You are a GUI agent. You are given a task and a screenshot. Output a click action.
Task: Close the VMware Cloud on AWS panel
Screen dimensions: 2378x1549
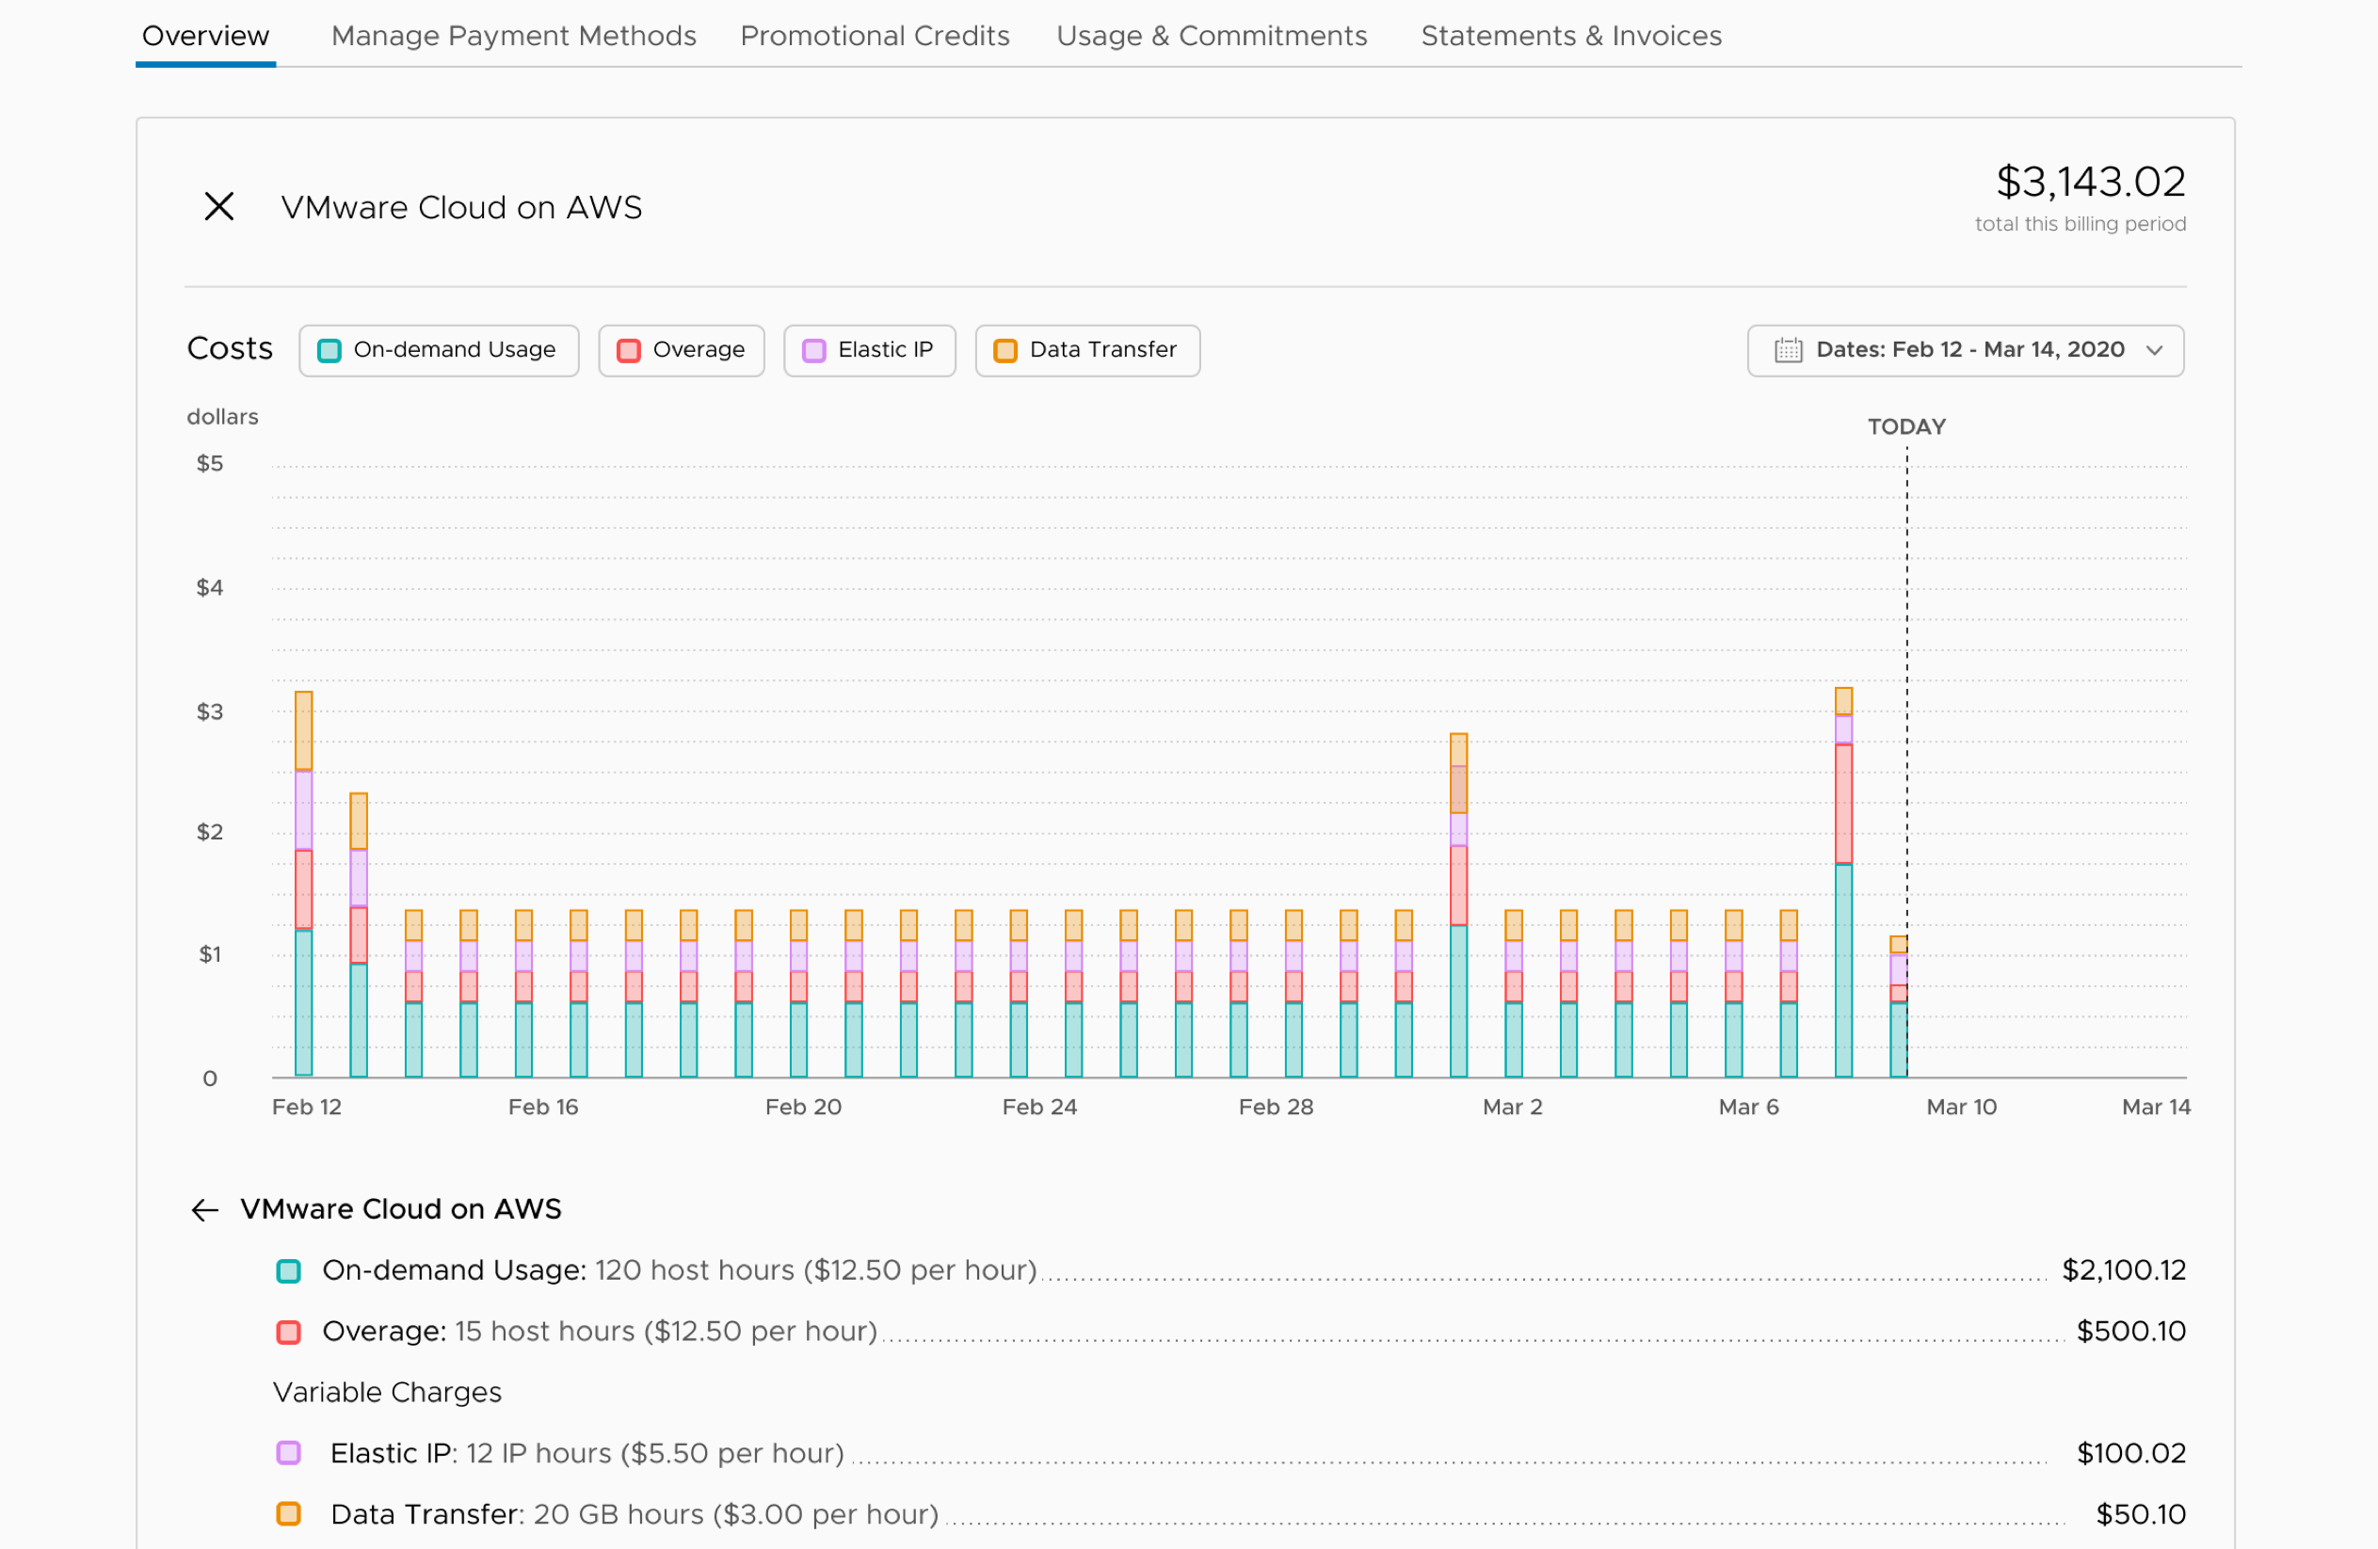pos(218,207)
